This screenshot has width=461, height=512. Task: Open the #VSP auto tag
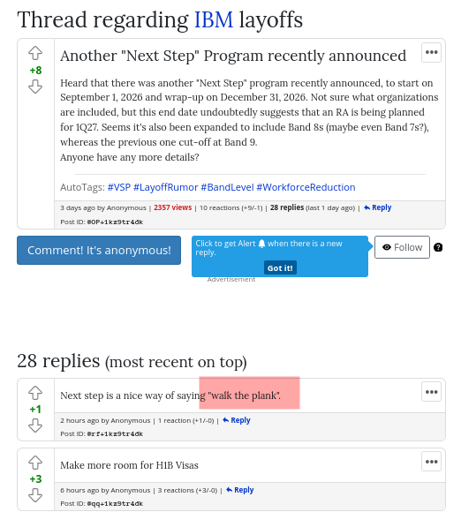pyautogui.click(x=119, y=187)
